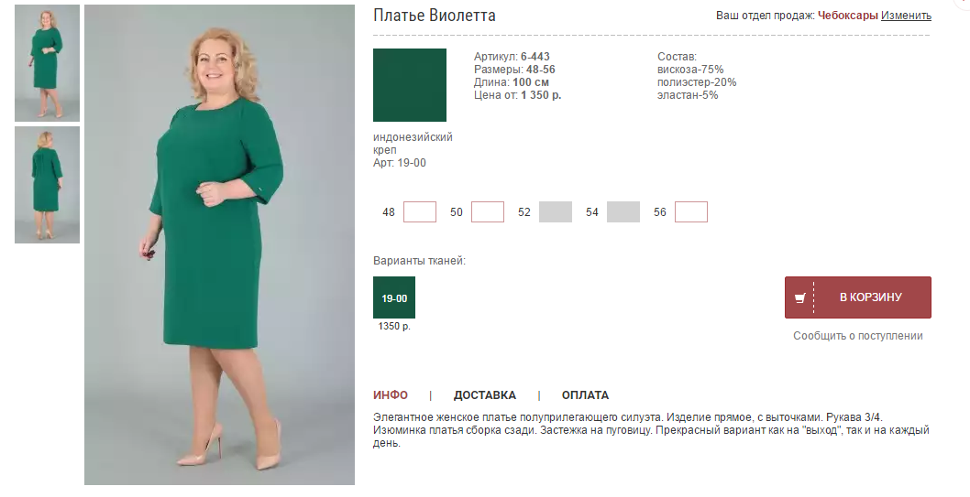The image size is (970, 497).
Task: Open the first front-view dress thumbnail
Action: point(47,63)
